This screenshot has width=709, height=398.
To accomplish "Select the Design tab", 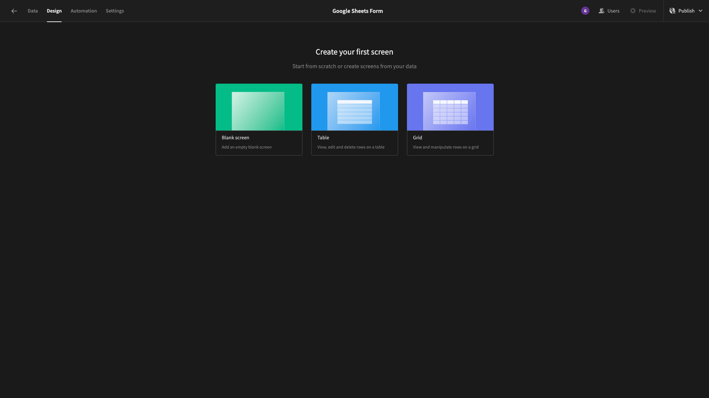I will (54, 11).
